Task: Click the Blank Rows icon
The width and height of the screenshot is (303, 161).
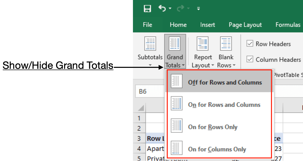Action: pos(226,44)
